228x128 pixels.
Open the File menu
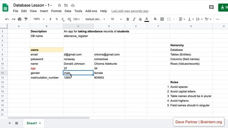[x=16, y=11]
